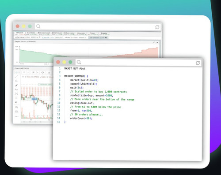Select the Bitcoin Cash ticker tab
The width and height of the screenshot is (221, 175).
pos(44,34)
